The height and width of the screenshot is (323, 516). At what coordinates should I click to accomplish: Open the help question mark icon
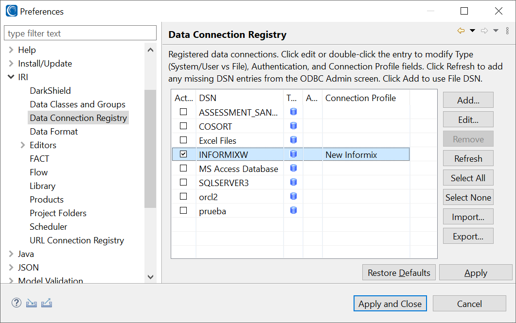point(17,303)
